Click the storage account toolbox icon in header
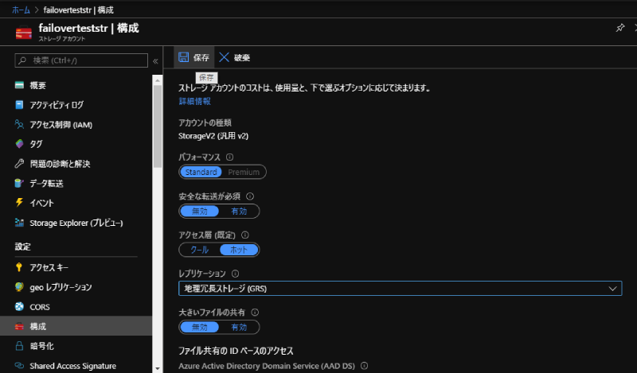The height and width of the screenshot is (373, 637). [24, 33]
